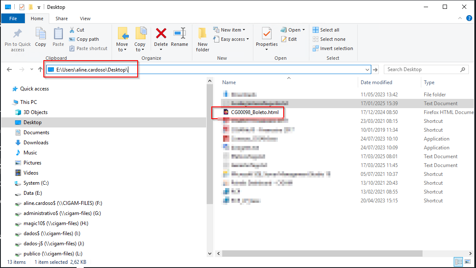The width and height of the screenshot is (476, 268).
Task: Cut the selected item
Action: [77, 30]
